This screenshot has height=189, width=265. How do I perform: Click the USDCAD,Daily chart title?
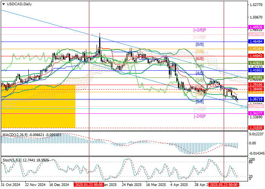[x=19, y=4]
